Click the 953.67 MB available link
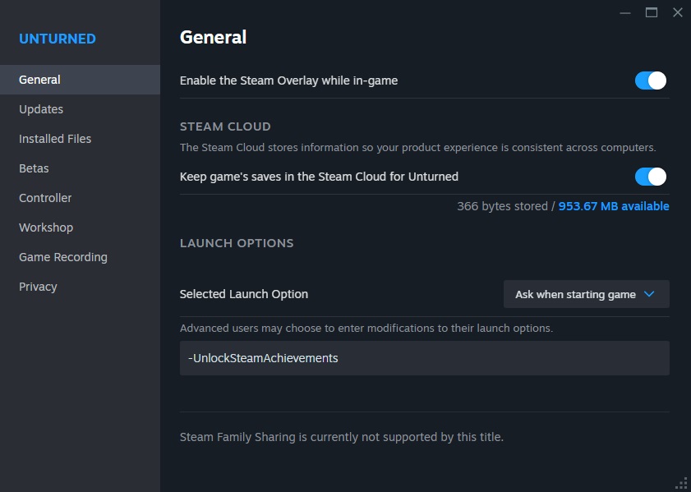The height and width of the screenshot is (492, 691). tap(614, 206)
